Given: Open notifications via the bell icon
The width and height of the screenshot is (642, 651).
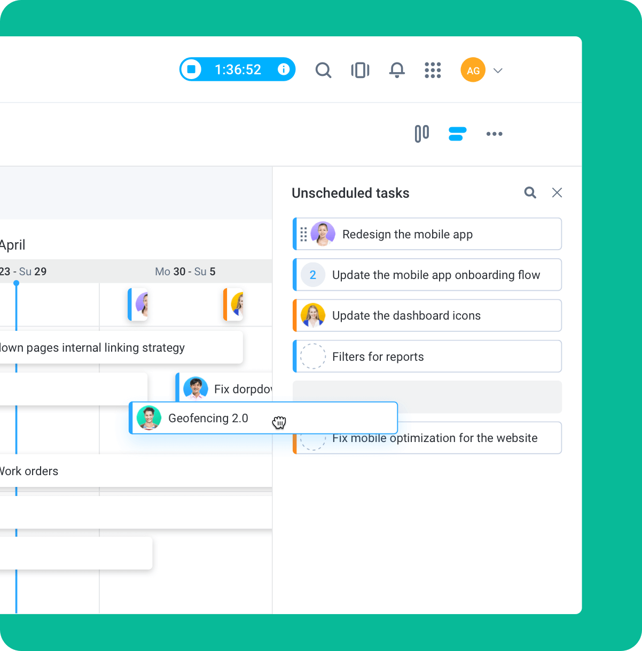Looking at the screenshot, I should 397,69.
